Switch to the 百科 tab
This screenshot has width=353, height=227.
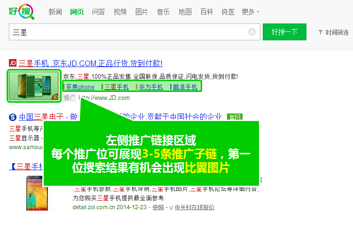206,12
